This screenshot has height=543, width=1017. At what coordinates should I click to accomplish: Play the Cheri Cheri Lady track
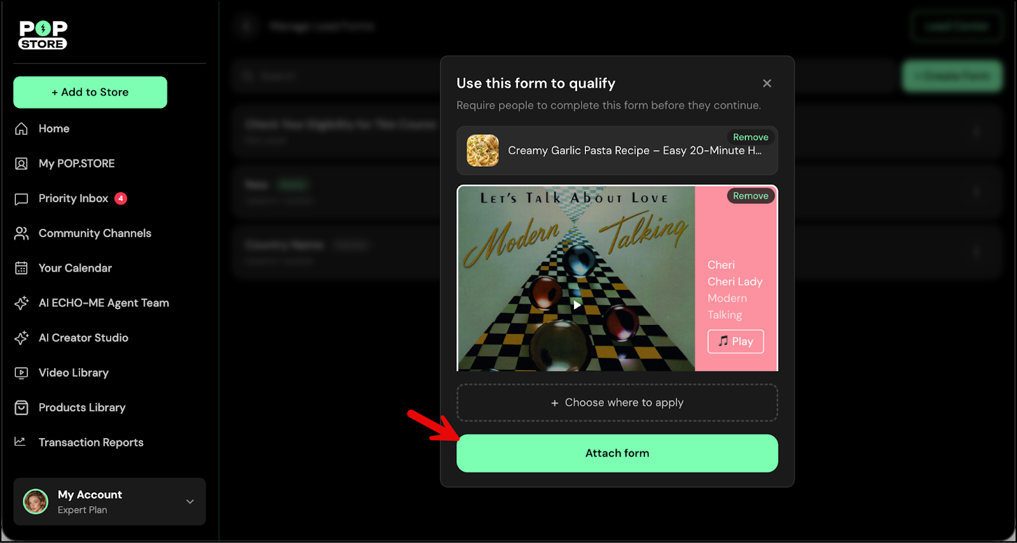735,341
